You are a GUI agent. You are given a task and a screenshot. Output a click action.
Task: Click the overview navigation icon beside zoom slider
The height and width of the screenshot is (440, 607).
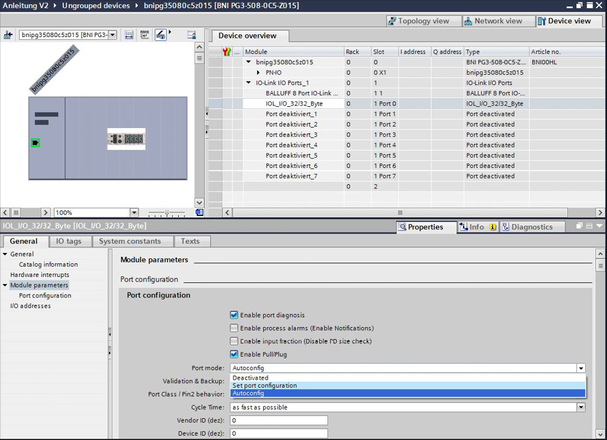(199, 213)
